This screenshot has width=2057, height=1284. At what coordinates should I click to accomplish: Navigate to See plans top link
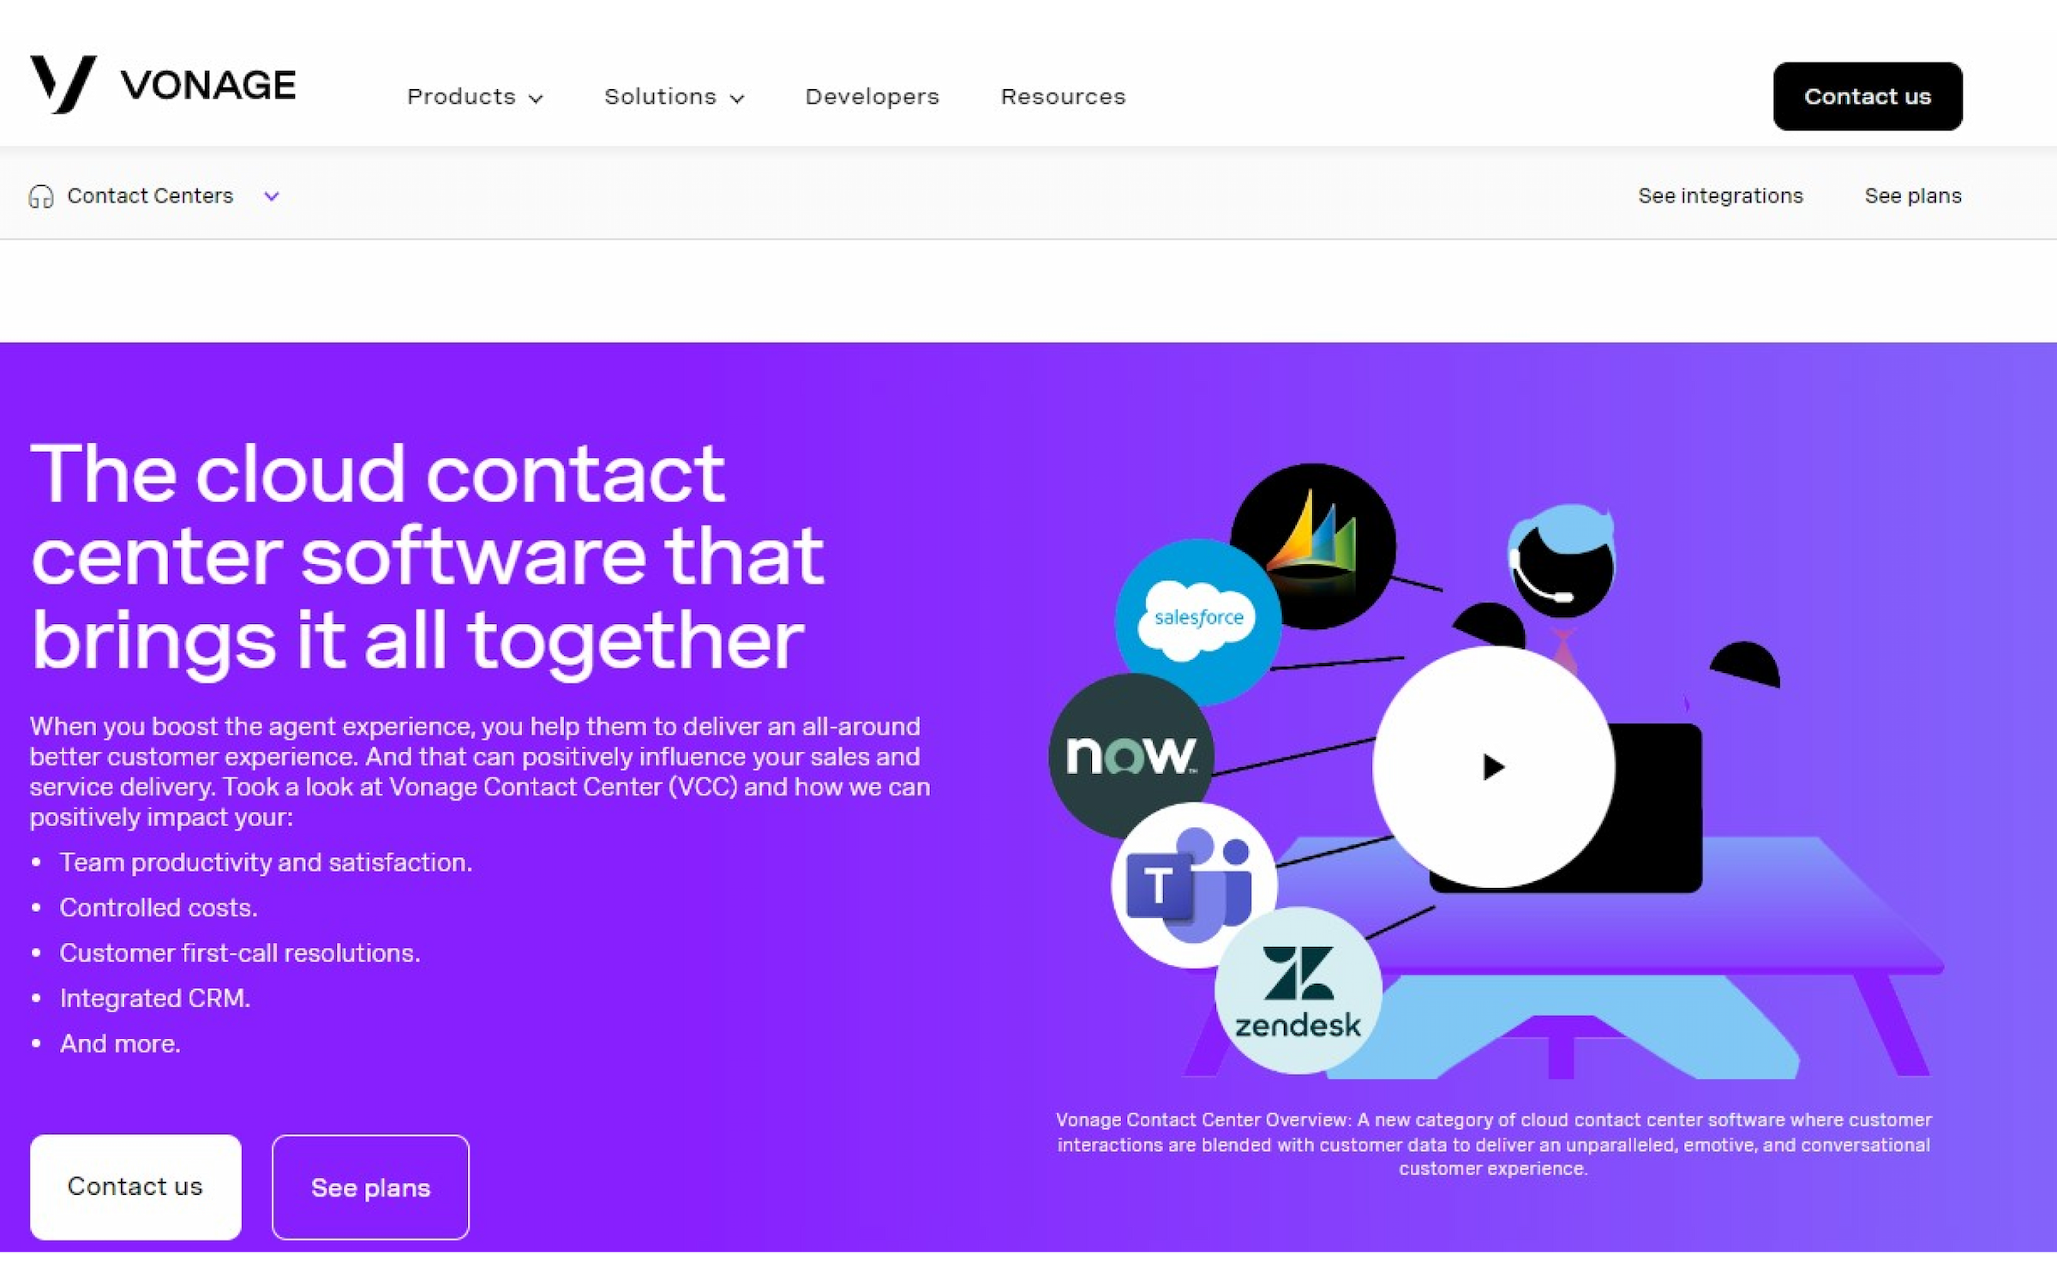pos(1914,194)
